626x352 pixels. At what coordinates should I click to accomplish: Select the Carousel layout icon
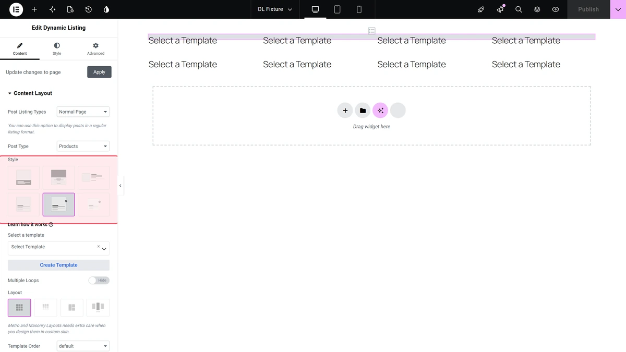(98, 308)
